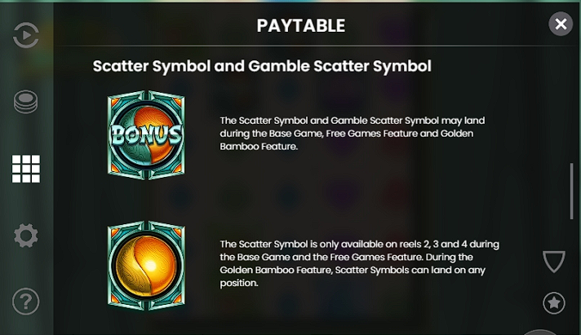581x335 pixels.
Task: Click the golden orb scatter symbol image
Action: 146,266
